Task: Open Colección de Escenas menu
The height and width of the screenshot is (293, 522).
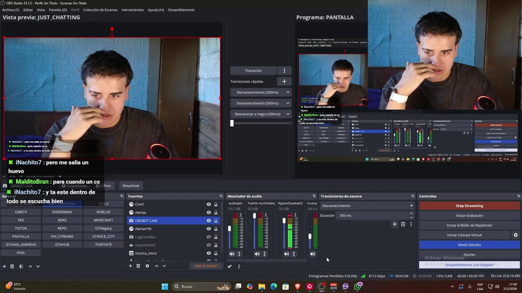Action: click(x=100, y=10)
